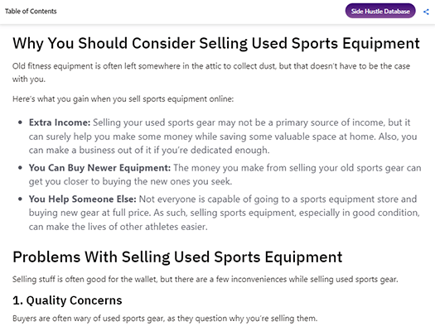Click the heading Why You Should Consider Selling
This screenshot has height=331, width=435.
coord(216,43)
